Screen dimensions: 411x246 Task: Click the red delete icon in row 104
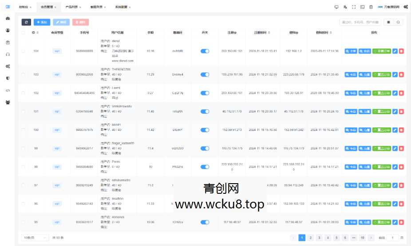click(x=401, y=51)
